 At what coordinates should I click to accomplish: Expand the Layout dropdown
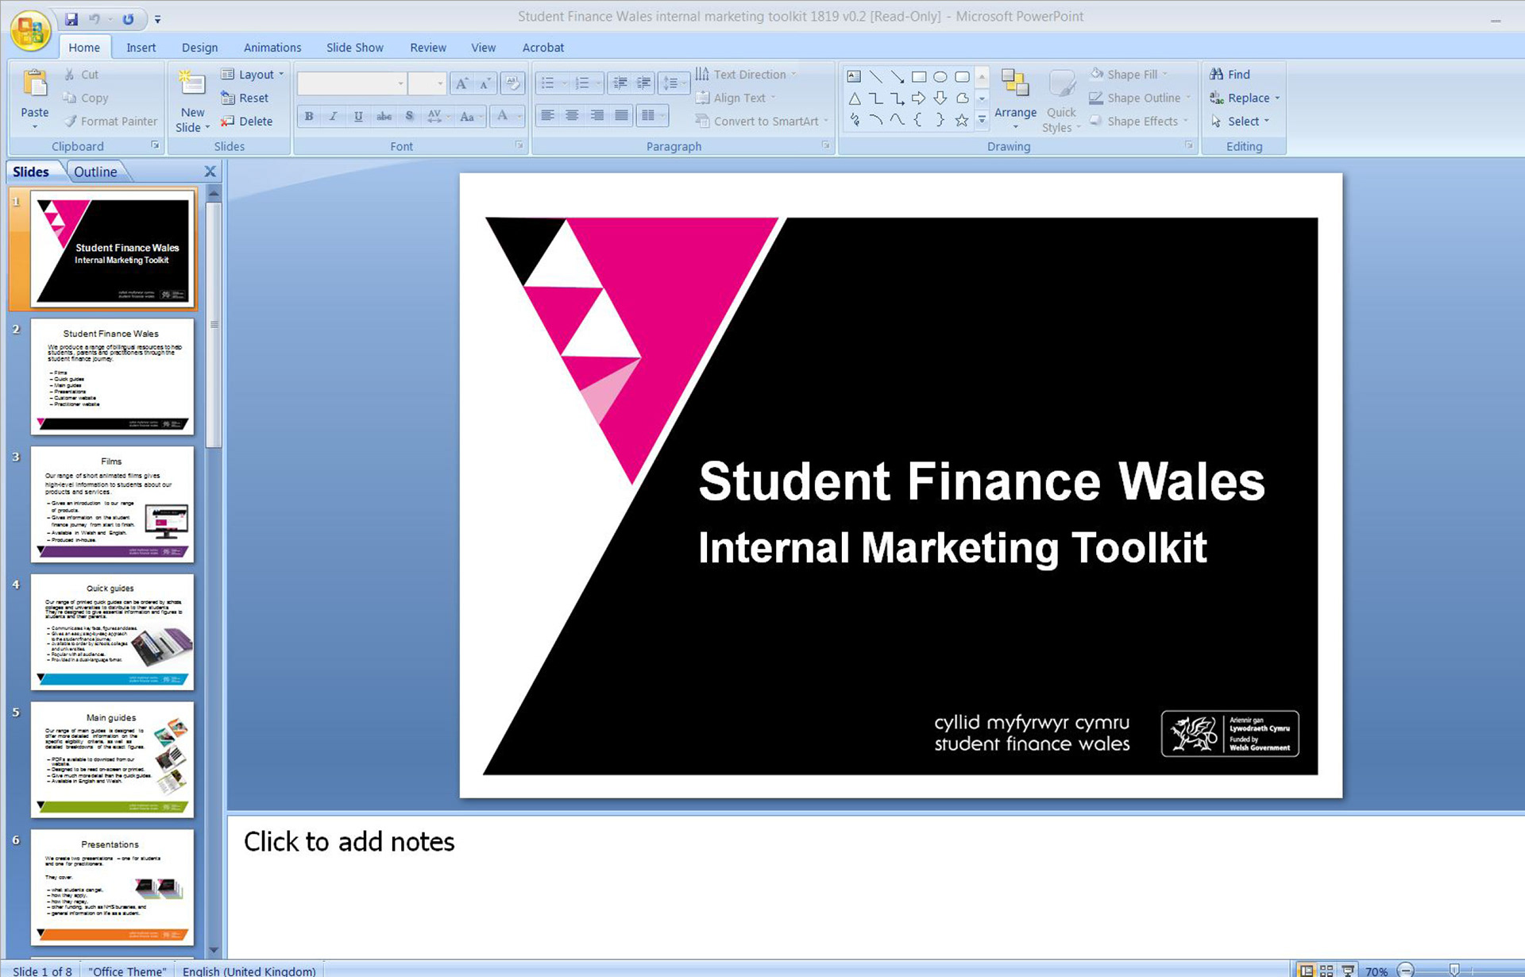click(253, 74)
